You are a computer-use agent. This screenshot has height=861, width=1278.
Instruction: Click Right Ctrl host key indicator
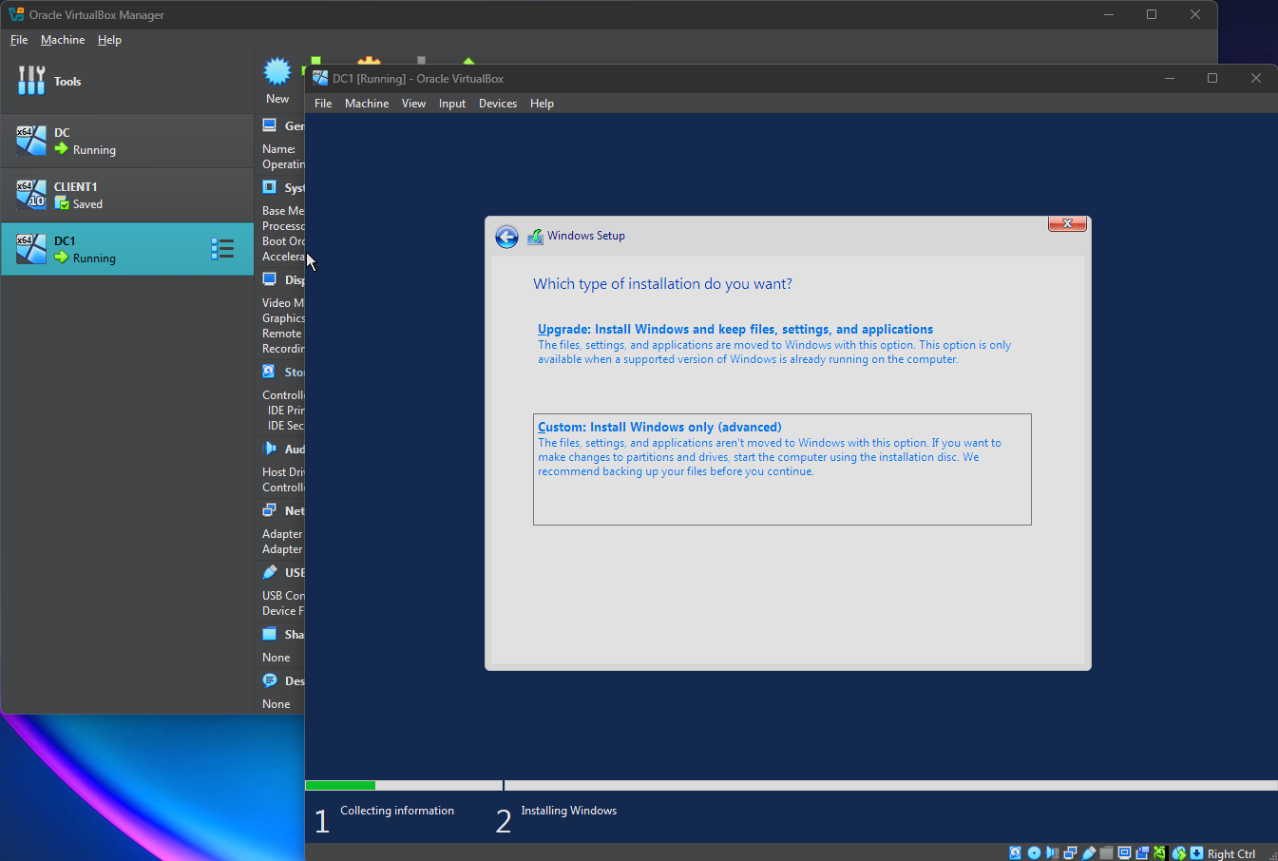(1231, 853)
